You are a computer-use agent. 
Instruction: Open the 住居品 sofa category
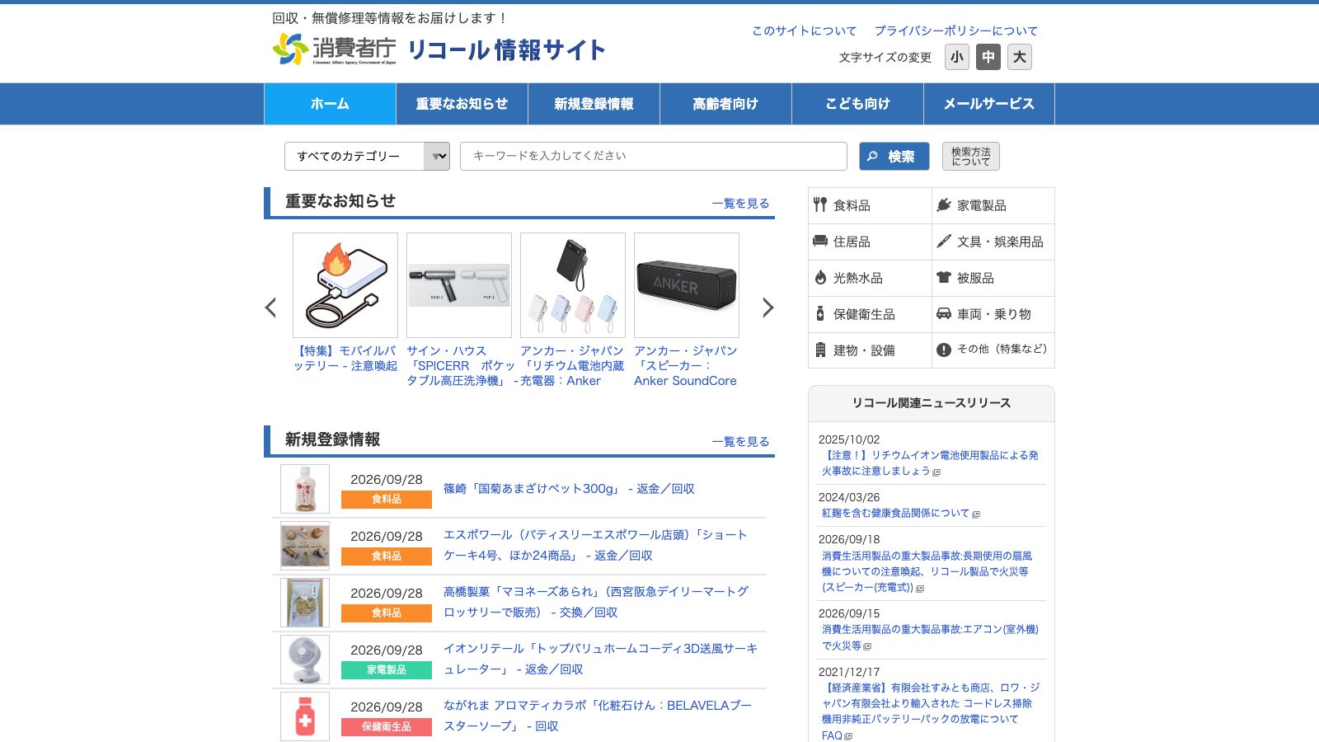pos(870,242)
